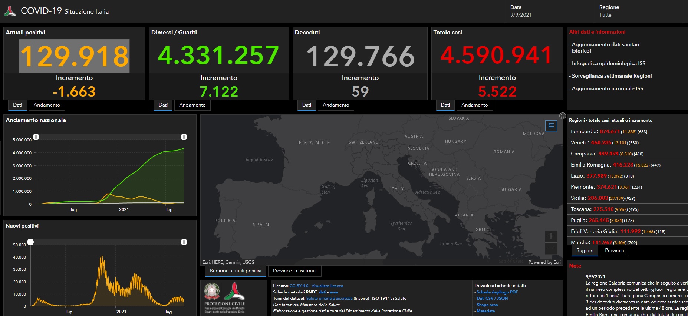Image resolution: width=688 pixels, height=316 pixels.
Task: Select Lombardia in the regions list
Action: 584,132
